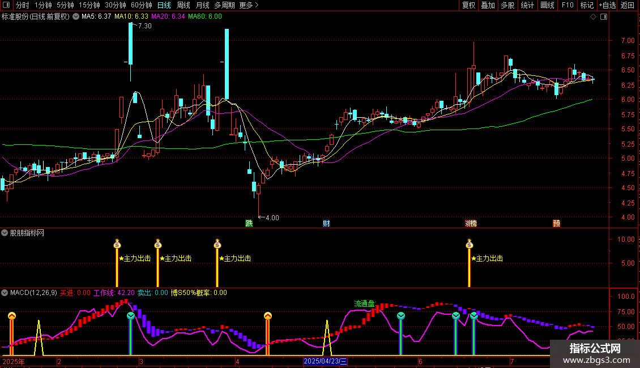This screenshot has height=368, width=640.
Task: Click the 返回 back button
Action: [628, 5]
